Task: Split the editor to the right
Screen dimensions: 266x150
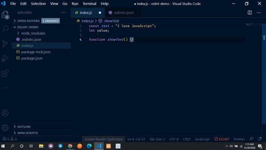Action: point(250,12)
